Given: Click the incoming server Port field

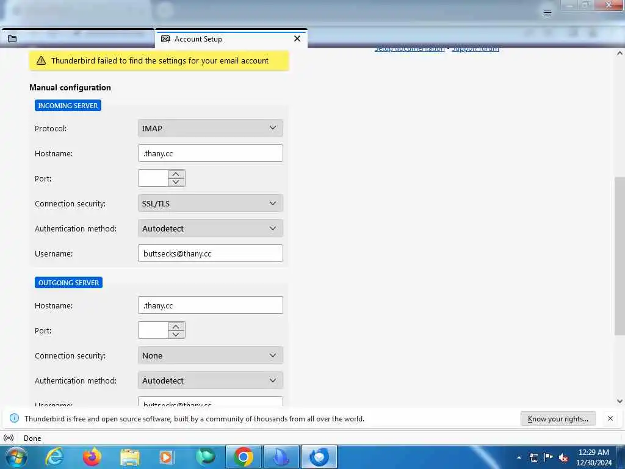Looking at the screenshot, I should (x=153, y=178).
